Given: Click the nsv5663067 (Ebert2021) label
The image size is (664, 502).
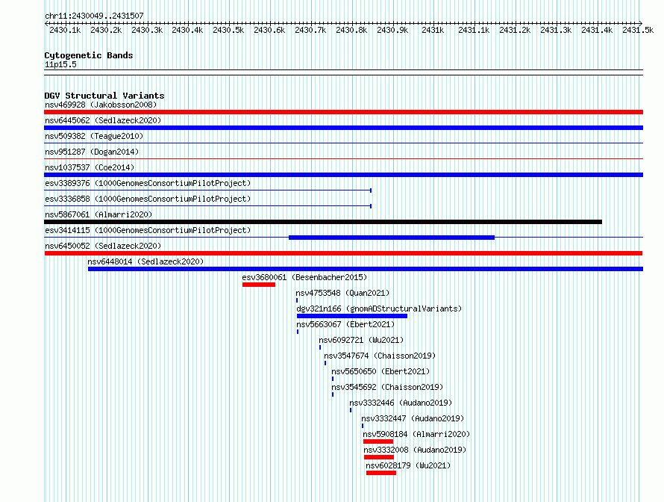Looking at the screenshot, I should [345, 324].
